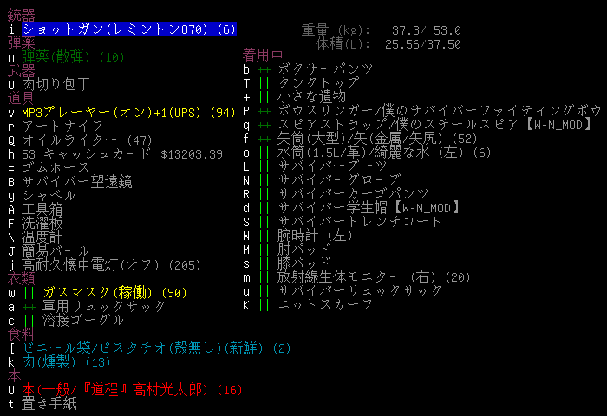Select the 置き手紙 note item

coord(48,403)
